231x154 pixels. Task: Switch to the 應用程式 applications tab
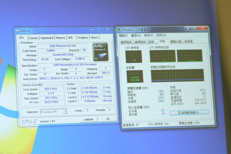click(x=126, y=42)
